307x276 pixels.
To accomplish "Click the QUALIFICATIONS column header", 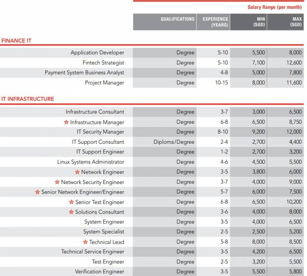I will coord(177,19).
